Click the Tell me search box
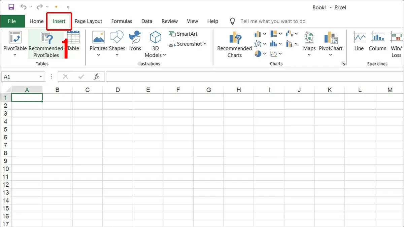 click(273, 21)
